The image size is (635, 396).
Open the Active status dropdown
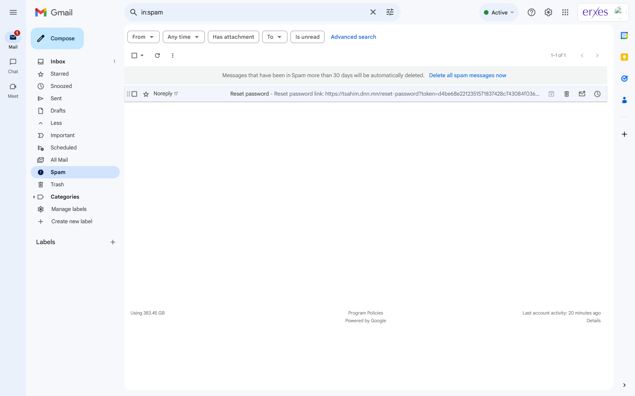pos(499,12)
